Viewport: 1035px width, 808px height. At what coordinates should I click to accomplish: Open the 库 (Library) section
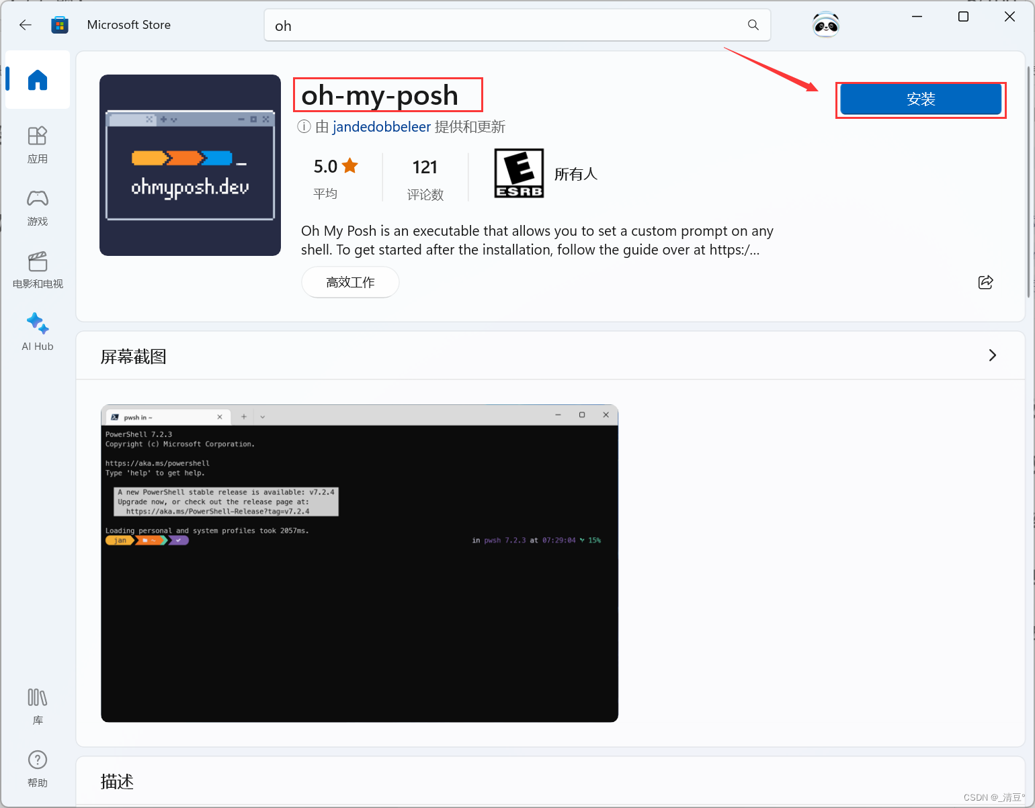pyautogui.click(x=38, y=706)
